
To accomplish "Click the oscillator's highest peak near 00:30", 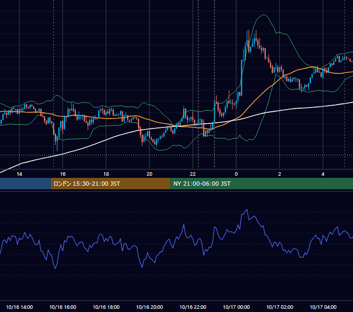I will click(247, 210).
